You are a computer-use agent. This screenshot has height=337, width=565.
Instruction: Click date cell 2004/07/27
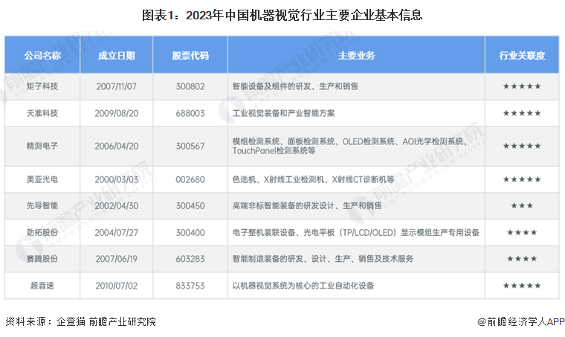(x=117, y=232)
